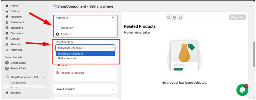Click the Browse button
Screen dimensions: 256x100
click(x=63, y=66)
